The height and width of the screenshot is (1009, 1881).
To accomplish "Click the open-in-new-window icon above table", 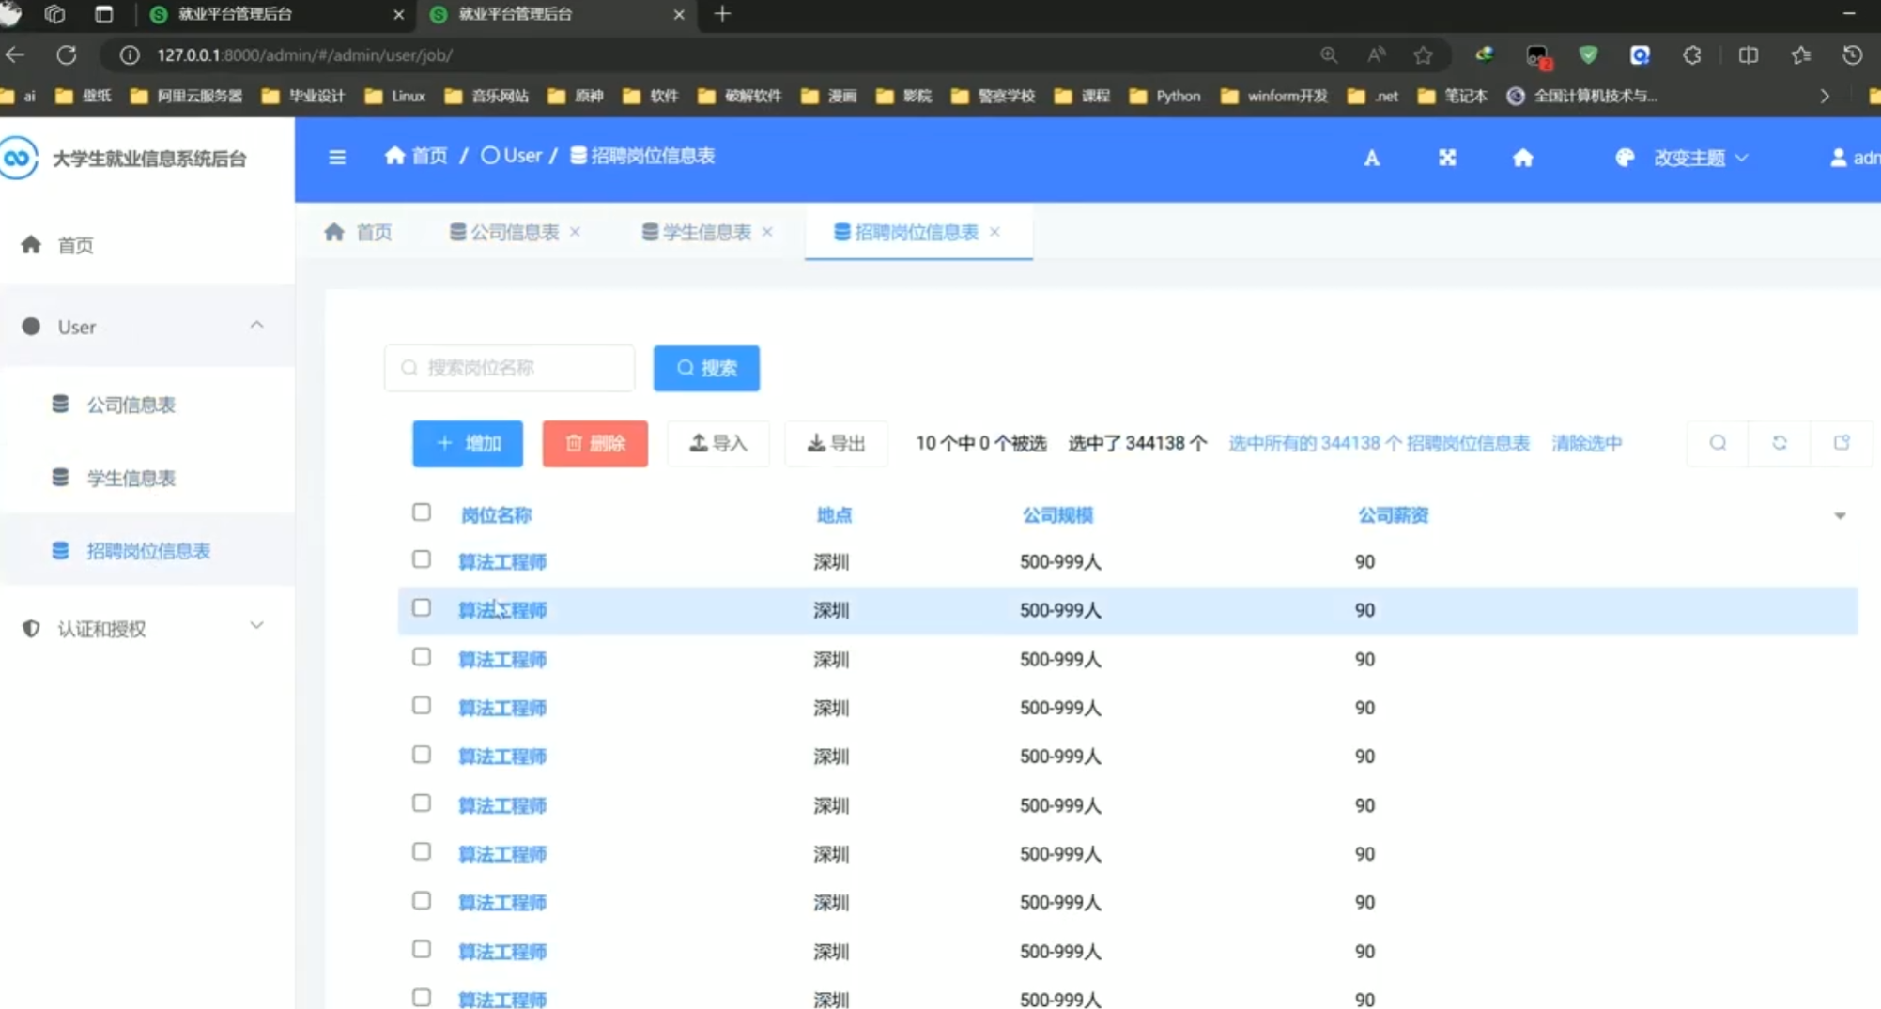I will [x=1841, y=443].
